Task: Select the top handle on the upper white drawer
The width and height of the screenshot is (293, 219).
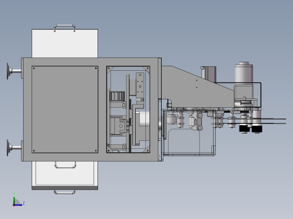Action: click(65, 28)
